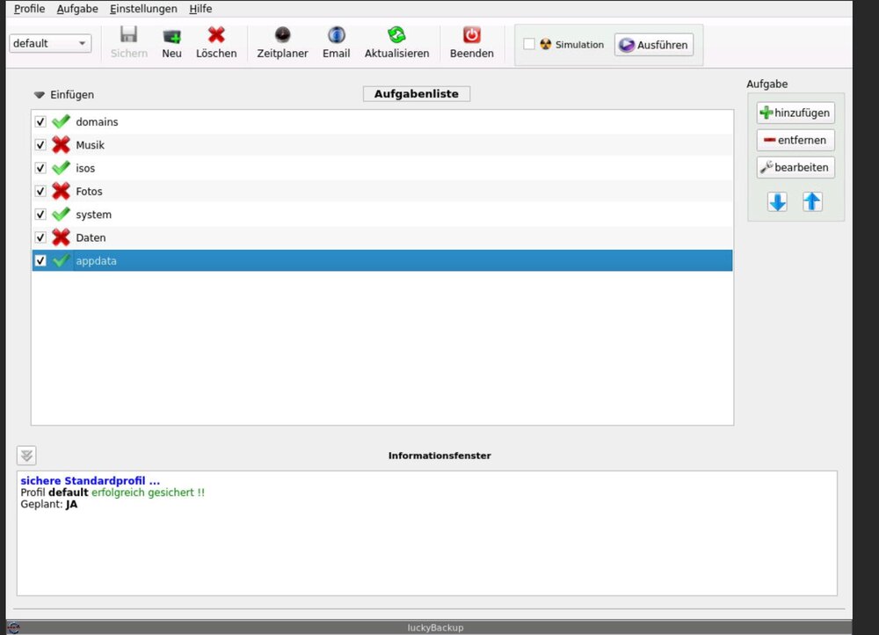The width and height of the screenshot is (879, 635).
Task: Click red X icon beside Musik
Action: (x=61, y=145)
